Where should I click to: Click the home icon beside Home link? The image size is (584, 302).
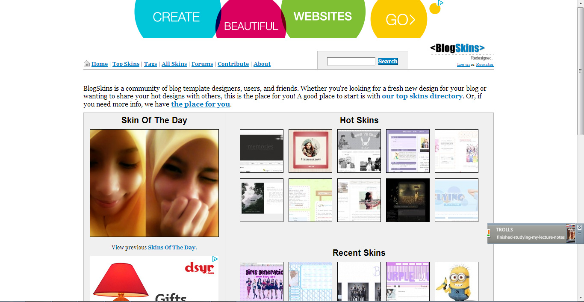pyautogui.click(x=87, y=64)
